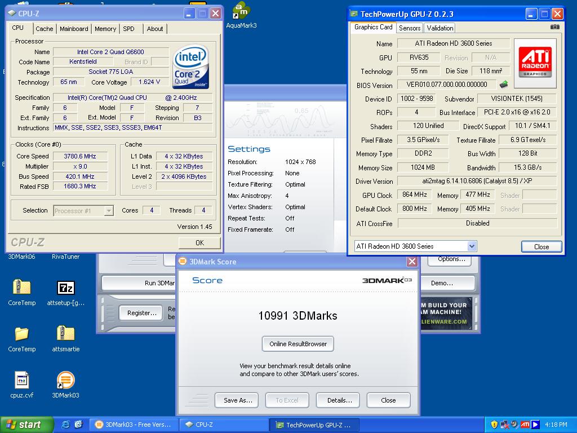Click the Intel Core 2 Quad Q6600 name field
The width and height of the screenshot is (577, 433).
click(x=110, y=52)
